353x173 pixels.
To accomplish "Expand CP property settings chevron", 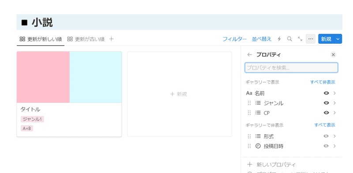I will (334, 113).
